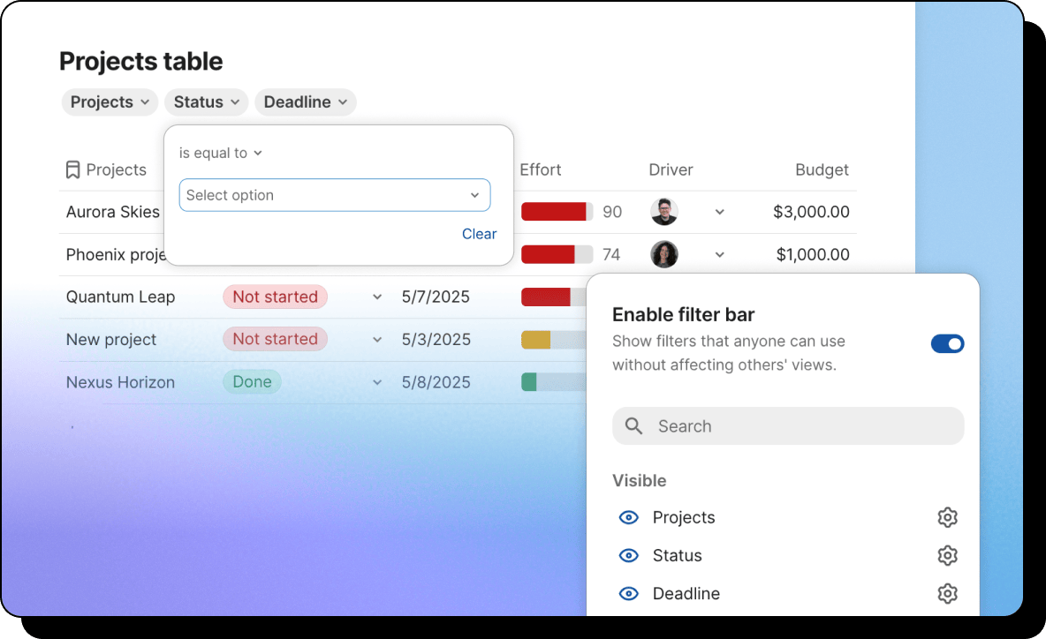Click the Search field in filter panel
This screenshot has height=639, width=1046.
point(788,425)
